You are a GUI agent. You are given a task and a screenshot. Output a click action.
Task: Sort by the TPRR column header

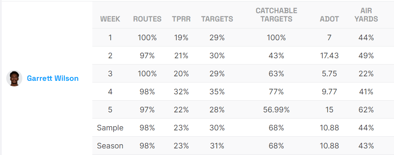(181, 19)
